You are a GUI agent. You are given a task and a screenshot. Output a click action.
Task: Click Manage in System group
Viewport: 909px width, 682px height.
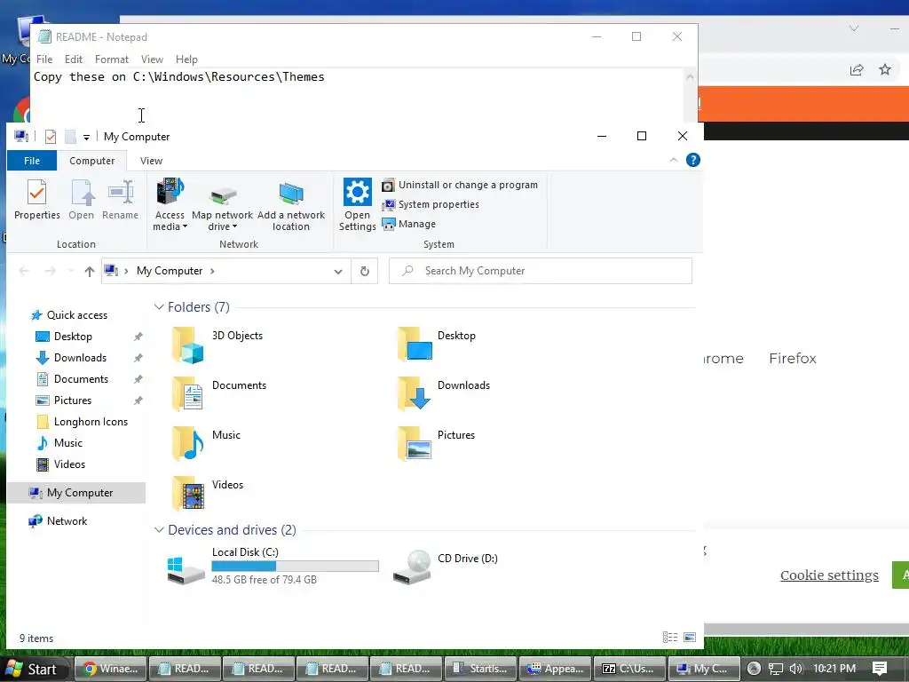click(x=408, y=224)
